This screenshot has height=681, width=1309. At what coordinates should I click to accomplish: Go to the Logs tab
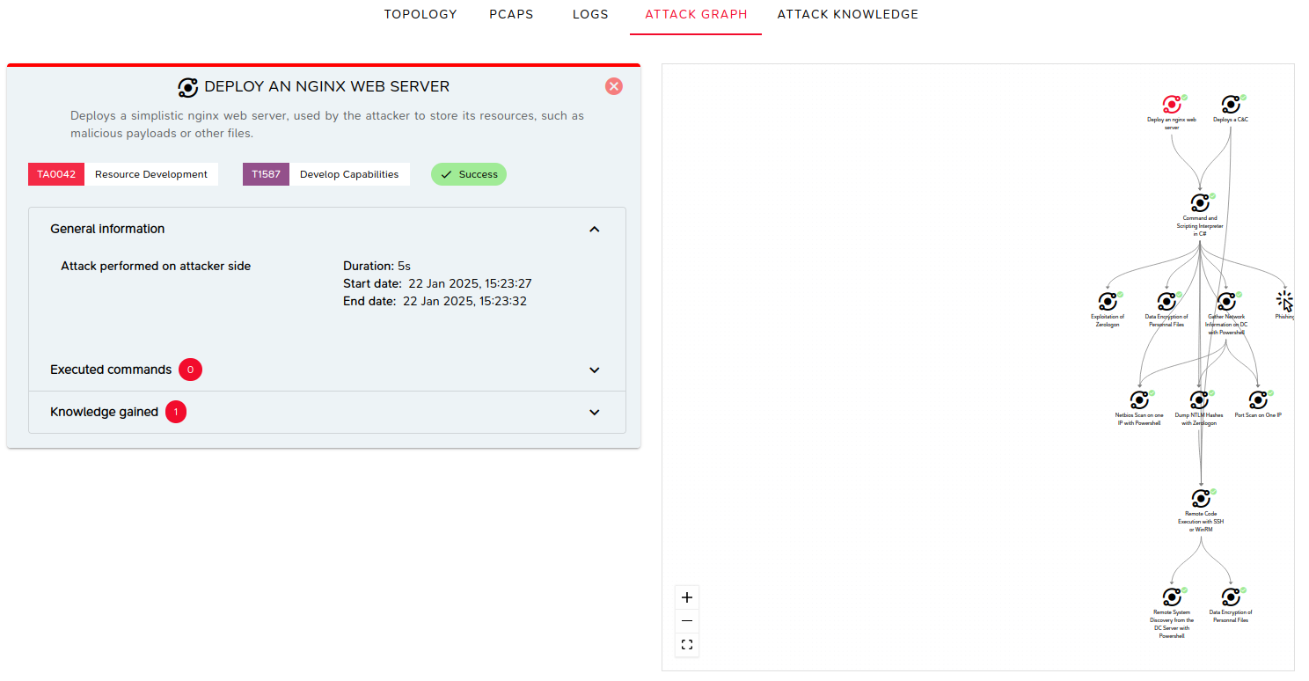point(590,14)
